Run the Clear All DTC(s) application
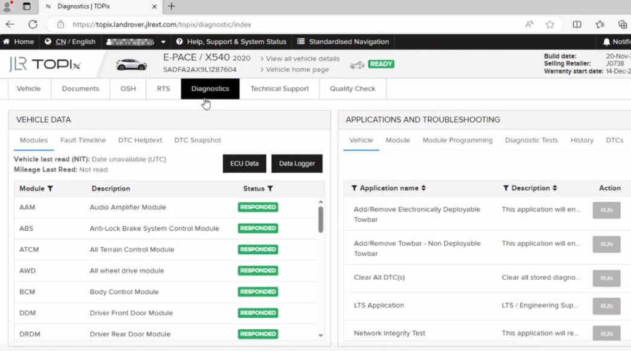Image resolution: width=631 pixels, height=351 pixels. pyautogui.click(x=606, y=278)
